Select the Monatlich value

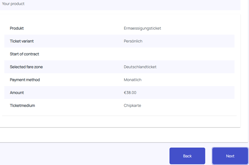click(133, 80)
